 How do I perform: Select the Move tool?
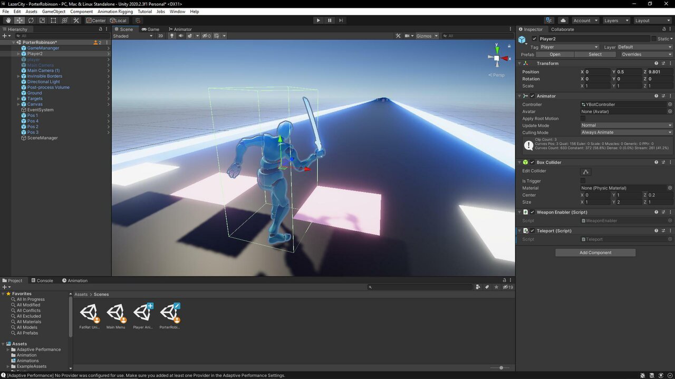pos(20,21)
